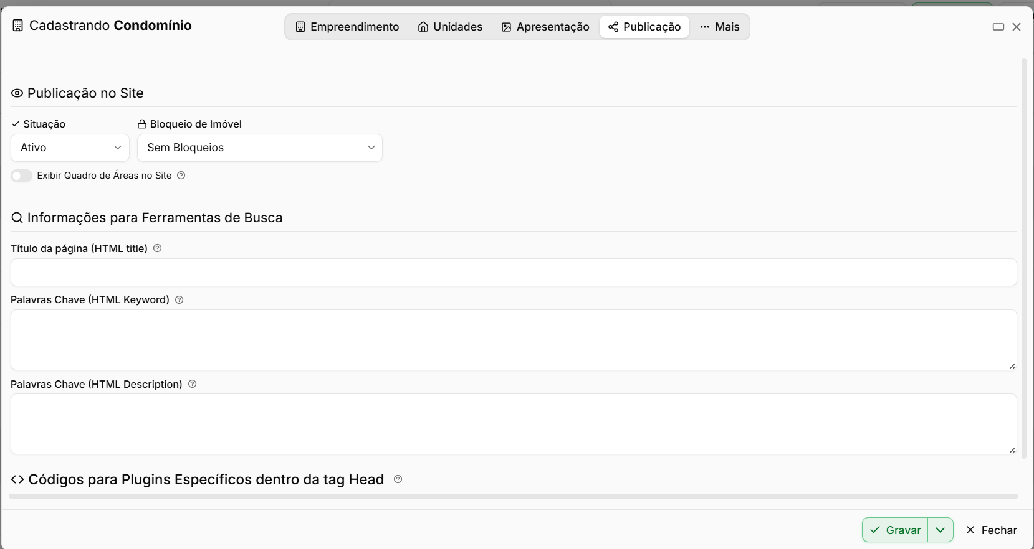Click the Exibir Quadro de Áreas no Site label
This screenshot has height=549, width=1034.
(x=104, y=176)
